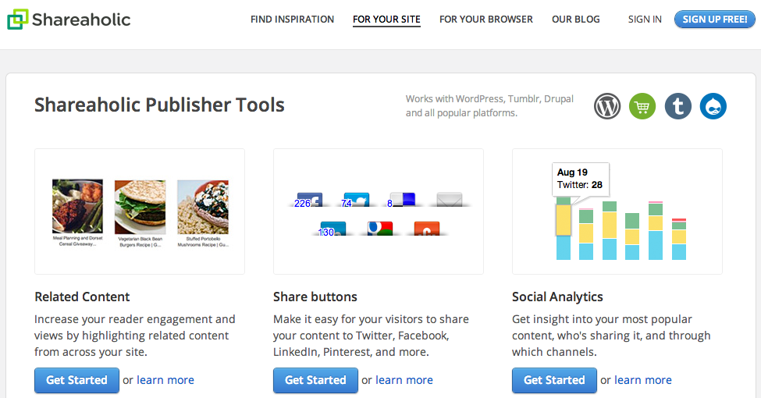This screenshot has height=398, width=761.
Task: Click the Social Analytics heading
Action: coord(557,297)
